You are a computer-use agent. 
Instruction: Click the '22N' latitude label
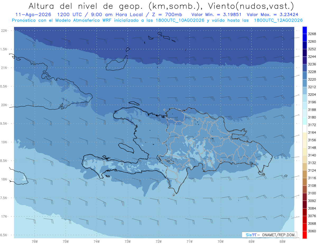pyautogui.click(x=4, y=31)
